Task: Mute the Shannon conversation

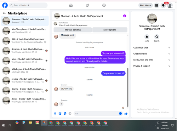Action: click(x=147, y=37)
